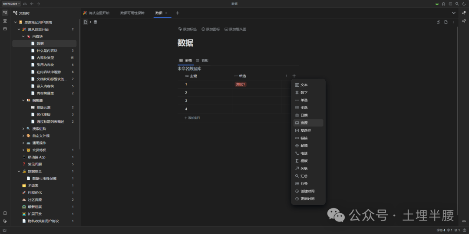This screenshot has height=234, width=469.
Task: Open a new tab with plus
Action: coord(177,13)
